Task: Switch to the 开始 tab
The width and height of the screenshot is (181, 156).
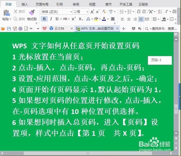Action: tap(8, 4)
